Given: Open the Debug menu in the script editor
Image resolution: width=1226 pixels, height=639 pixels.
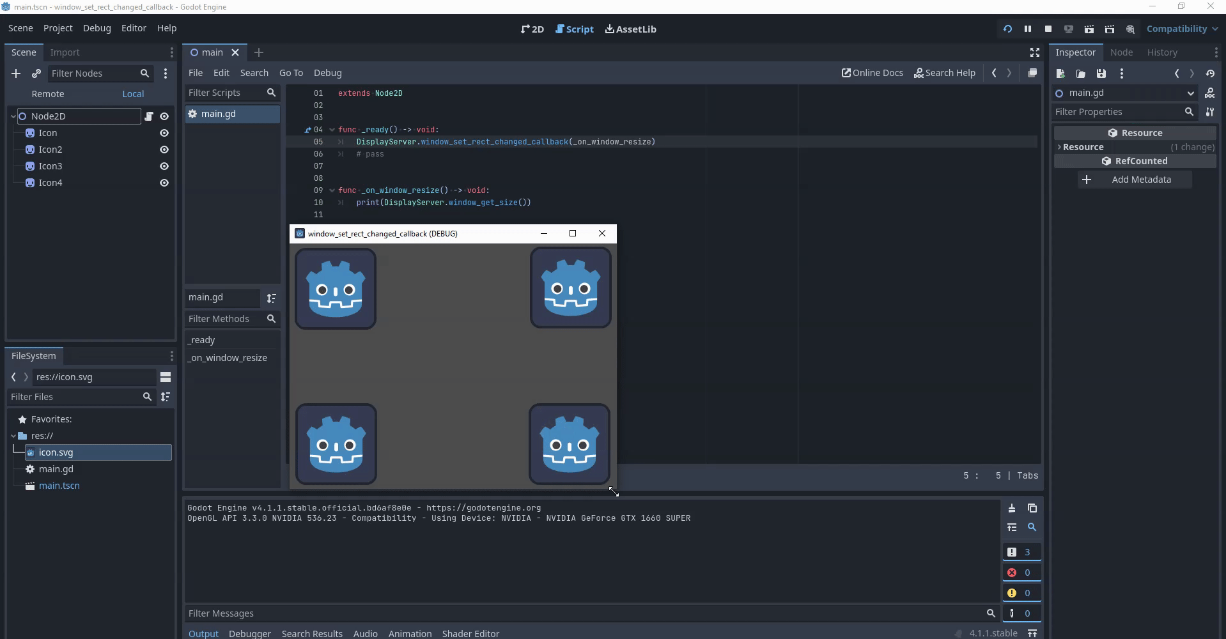Looking at the screenshot, I should [327, 73].
